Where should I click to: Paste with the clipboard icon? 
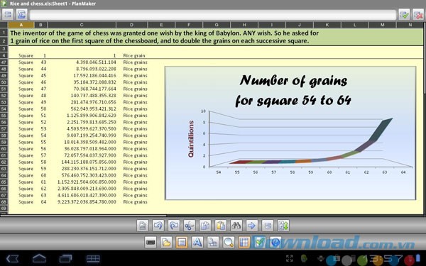221,226
